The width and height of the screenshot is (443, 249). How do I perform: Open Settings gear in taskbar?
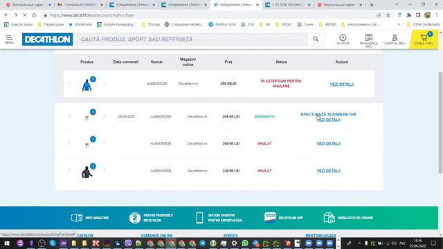point(234,243)
